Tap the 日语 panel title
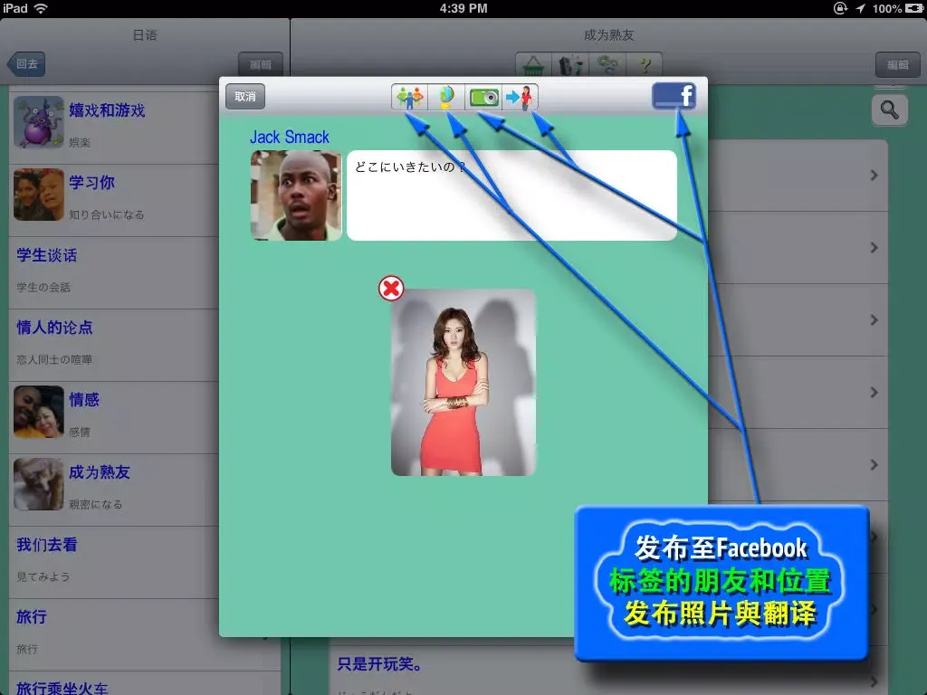The image size is (927, 695). coord(145,35)
